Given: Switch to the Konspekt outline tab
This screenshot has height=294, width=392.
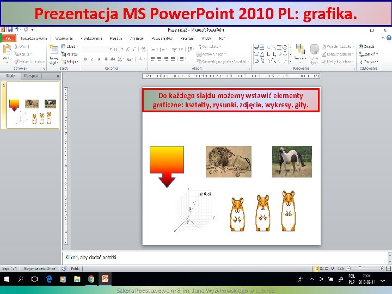Looking at the screenshot, I should [x=31, y=76].
